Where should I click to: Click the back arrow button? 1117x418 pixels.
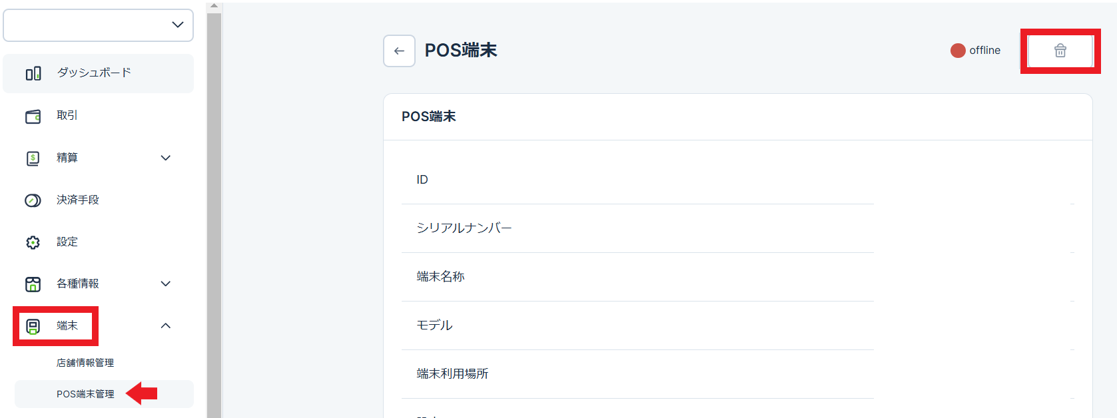pyautogui.click(x=399, y=51)
